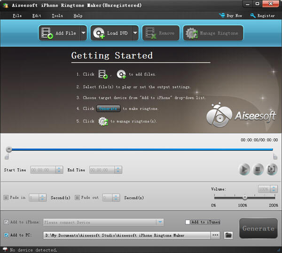Screen dimensions: 282x253
Task: Click the Play button
Action: tap(244, 169)
